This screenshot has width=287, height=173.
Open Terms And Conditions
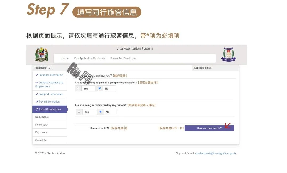click(123, 58)
